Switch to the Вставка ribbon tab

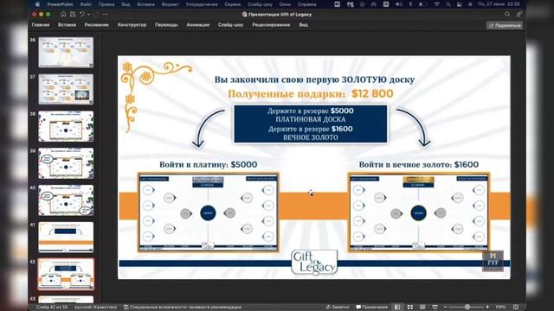click(x=67, y=25)
